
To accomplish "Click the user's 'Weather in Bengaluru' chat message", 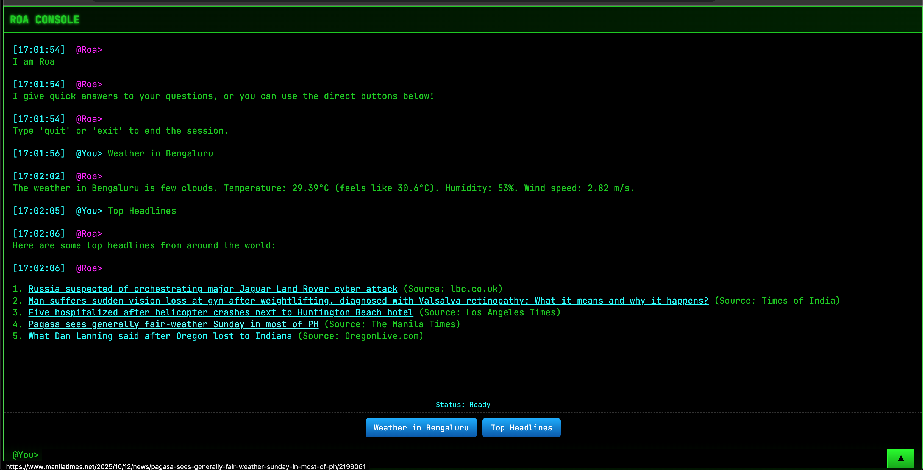I will point(160,153).
